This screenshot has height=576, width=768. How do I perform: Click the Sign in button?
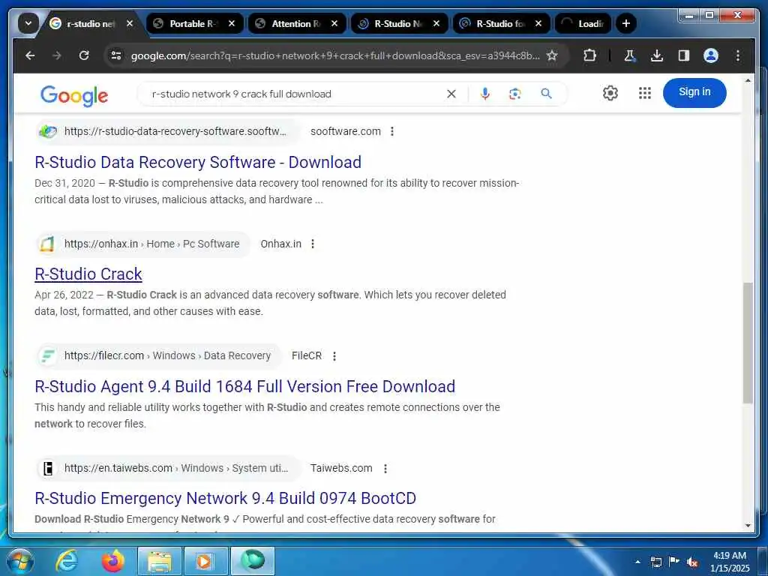(694, 92)
